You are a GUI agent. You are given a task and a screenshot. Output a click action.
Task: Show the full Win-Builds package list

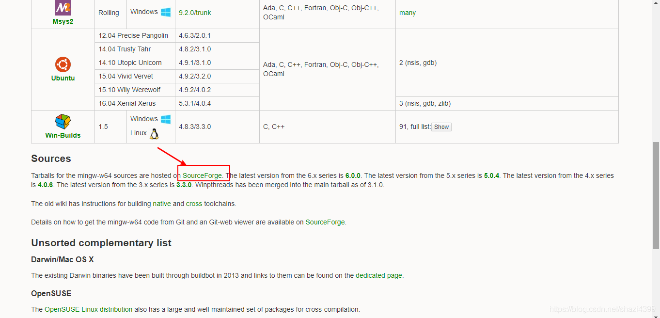click(x=441, y=127)
